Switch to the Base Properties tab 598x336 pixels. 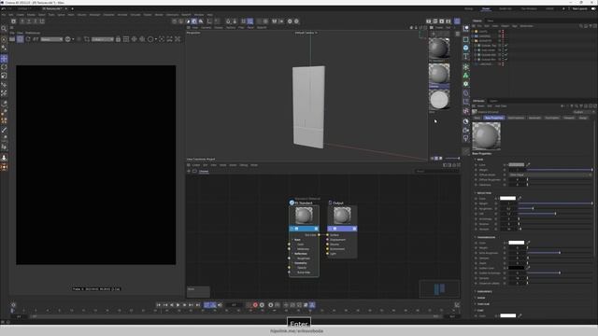(494, 118)
